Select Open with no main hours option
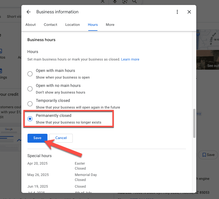Screen dimensions: 219x199 click(x=30, y=89)
